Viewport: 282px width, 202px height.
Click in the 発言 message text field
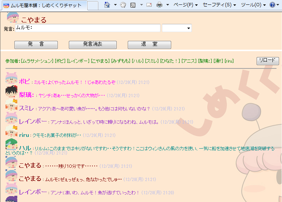[88, 28]
